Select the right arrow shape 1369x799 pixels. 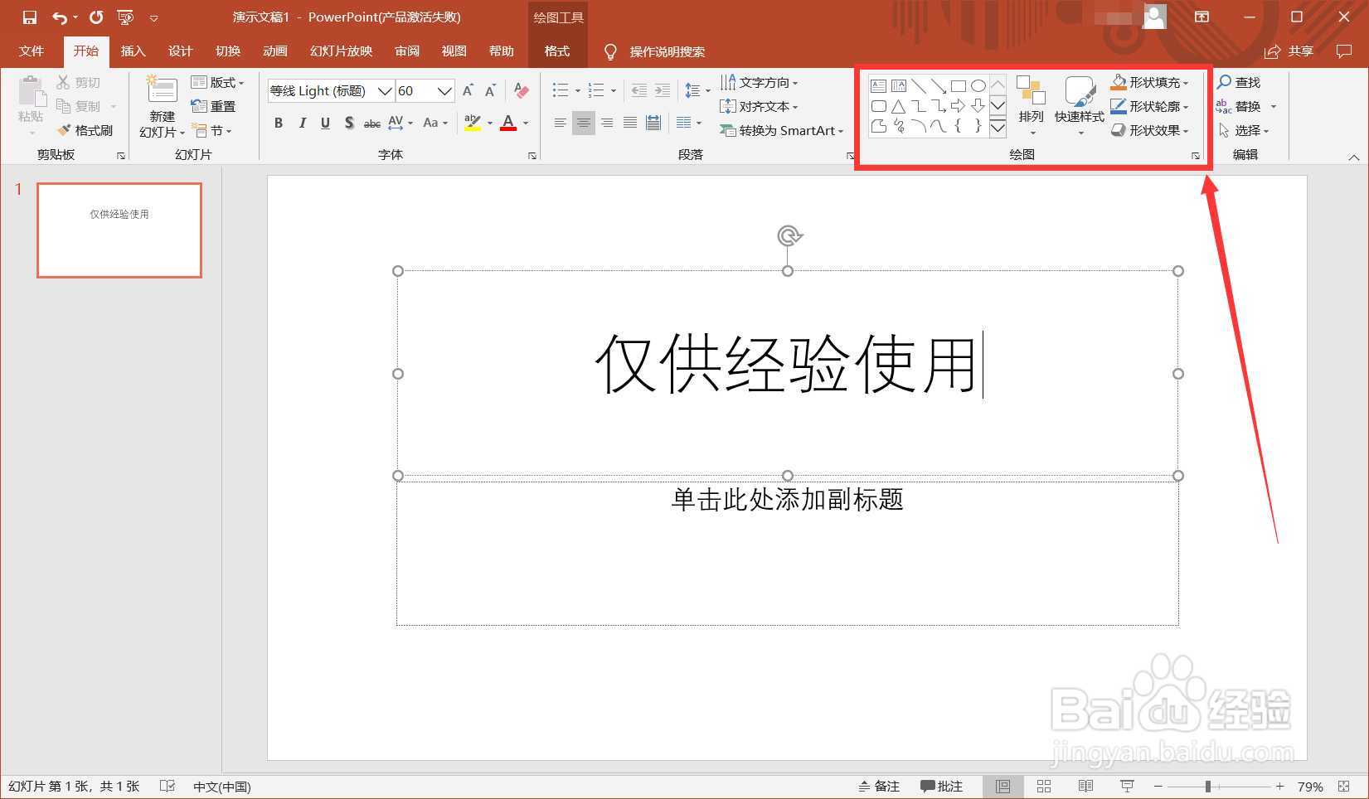coord(959,106)
